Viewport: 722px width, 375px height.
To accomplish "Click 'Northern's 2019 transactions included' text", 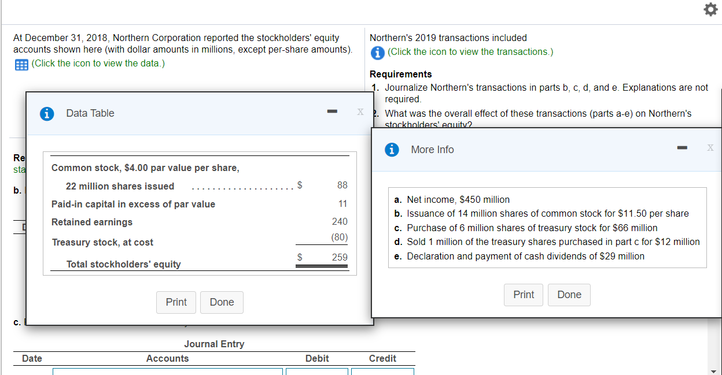I will point(448,38).
